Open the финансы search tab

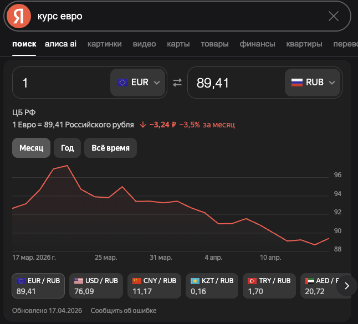pos(257,44)
